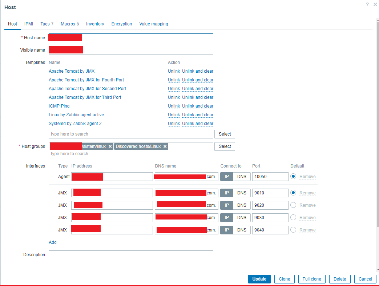This screenshot has height=286, width=379.
Task: Remove the JMX interface with port 9040
Action: (307, 230)
